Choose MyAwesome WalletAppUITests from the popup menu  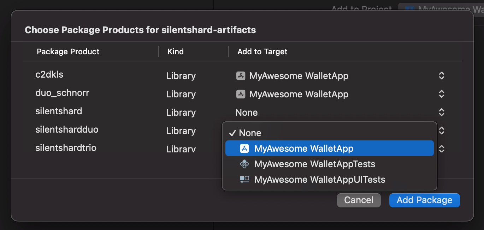319,180
